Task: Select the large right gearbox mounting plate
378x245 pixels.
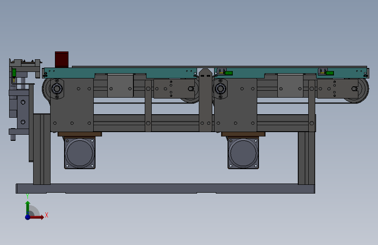Action: tap(235, 105)
